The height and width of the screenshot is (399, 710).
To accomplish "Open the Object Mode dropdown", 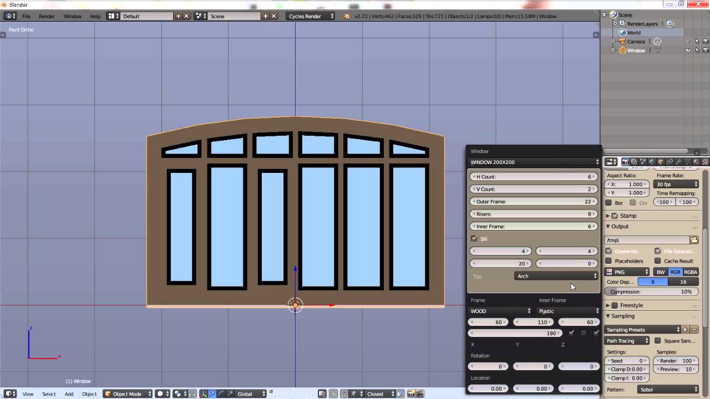I will coord(128,394).
